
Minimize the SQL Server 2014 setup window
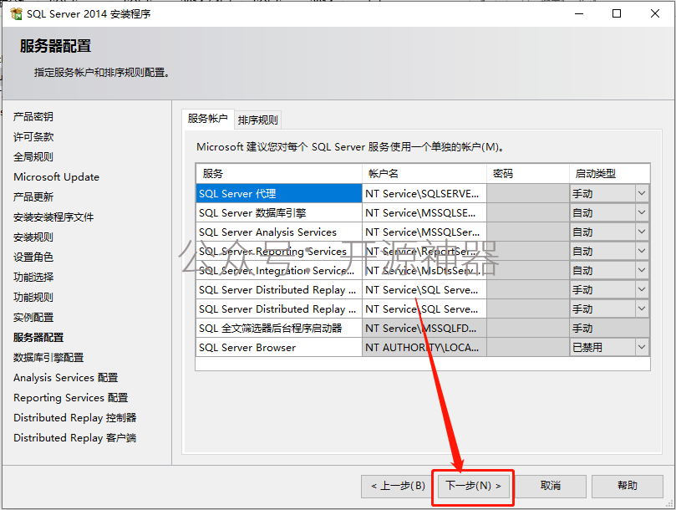pyautogui.click(x=579, y=14)
